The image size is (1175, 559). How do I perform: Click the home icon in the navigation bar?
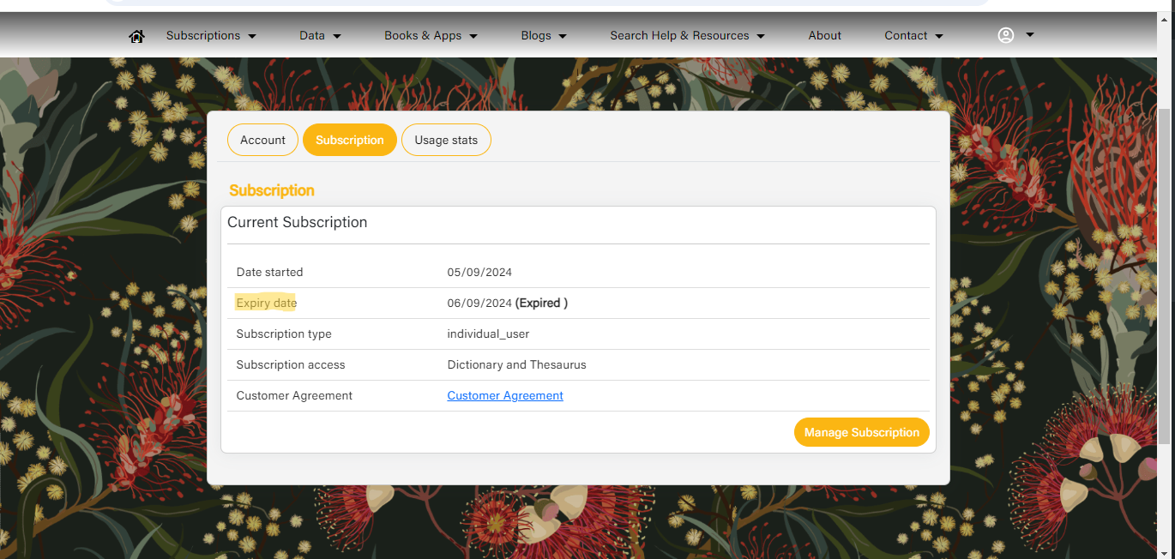pos(137,35)
